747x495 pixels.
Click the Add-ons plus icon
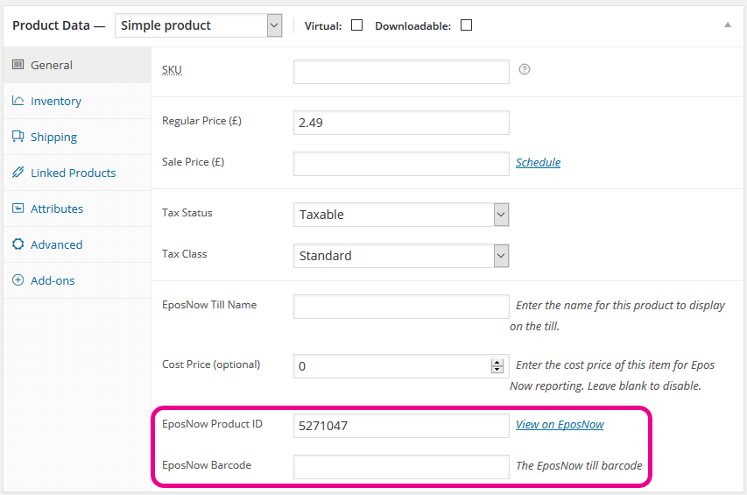(18, 280)
